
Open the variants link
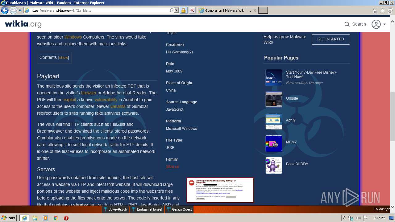pyautogui.click(x=118, y=106)
